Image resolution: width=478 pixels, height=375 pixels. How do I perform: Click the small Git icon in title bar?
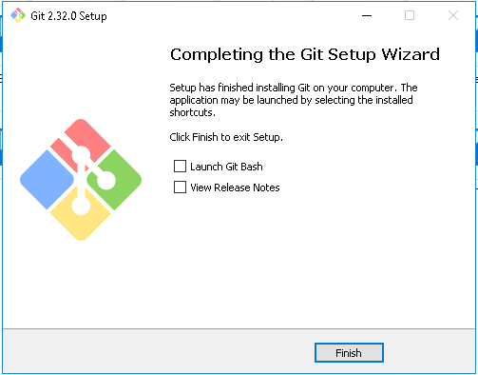(x=18, y=15)
